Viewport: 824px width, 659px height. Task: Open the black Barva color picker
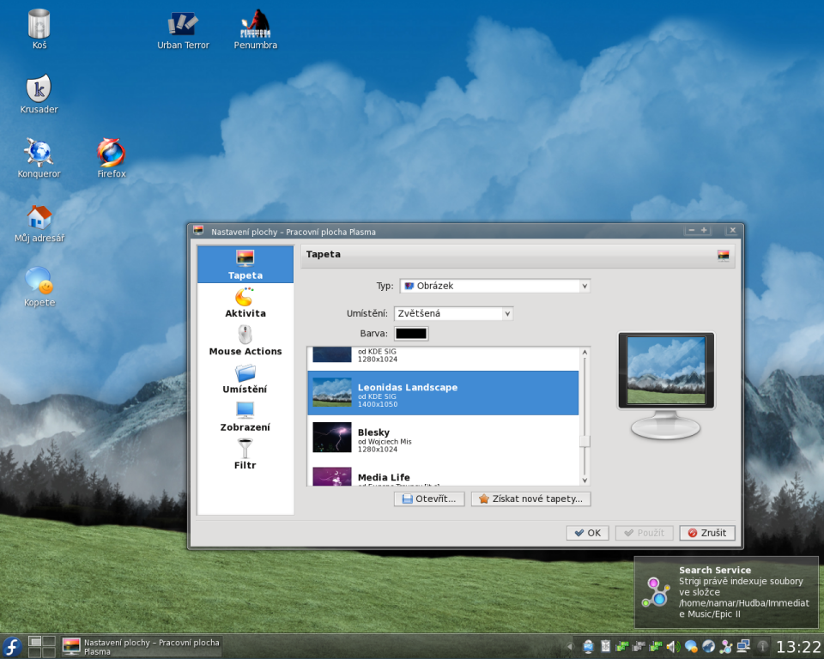(411, 333)
